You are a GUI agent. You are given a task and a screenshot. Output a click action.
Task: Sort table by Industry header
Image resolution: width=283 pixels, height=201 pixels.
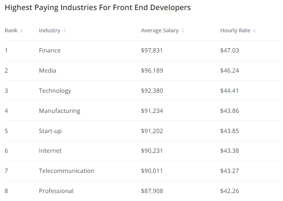[x=49, y=31]
